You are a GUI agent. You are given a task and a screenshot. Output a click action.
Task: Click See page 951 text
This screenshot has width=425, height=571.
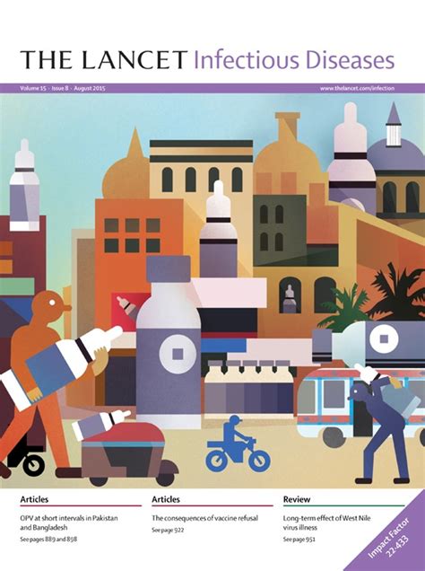pyautogui.click(x=299, y=540)
